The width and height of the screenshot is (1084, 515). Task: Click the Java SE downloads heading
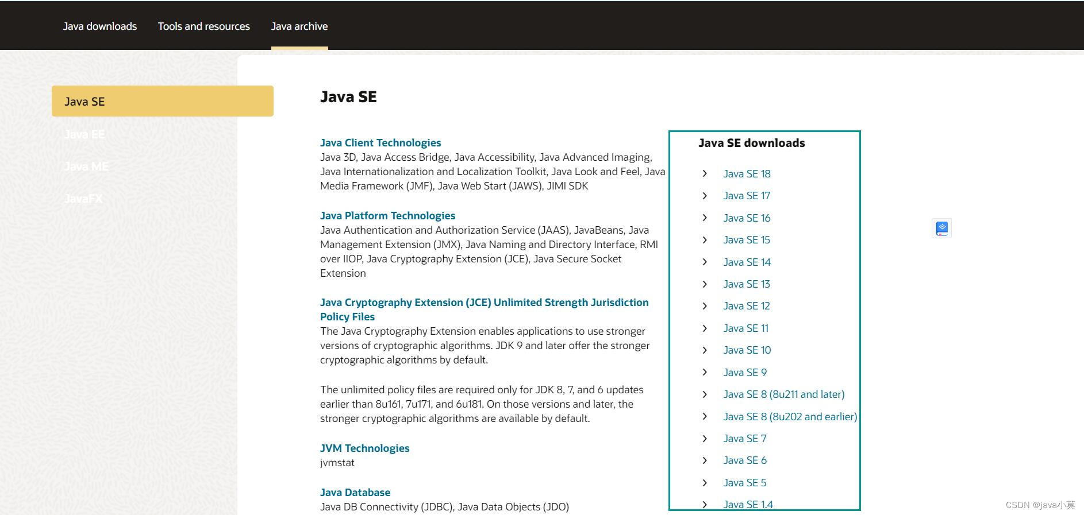tap(752, 143)
